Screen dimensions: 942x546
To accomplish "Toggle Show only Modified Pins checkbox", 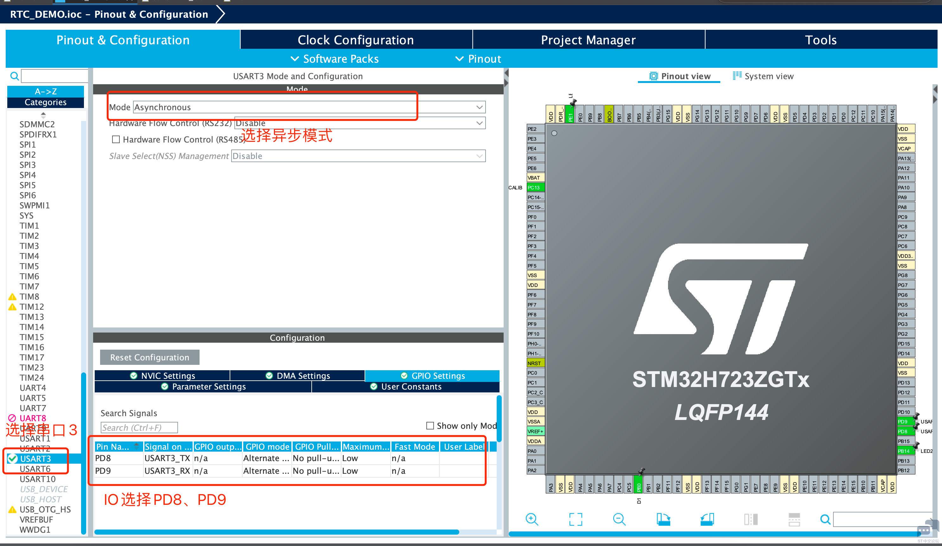I will tap(430, 426).
